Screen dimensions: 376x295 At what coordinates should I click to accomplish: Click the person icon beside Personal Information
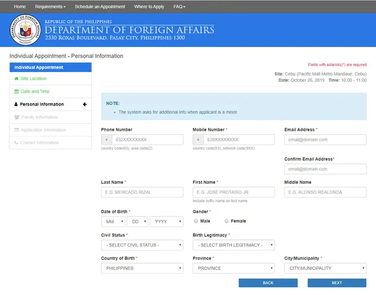pos(16,104)
